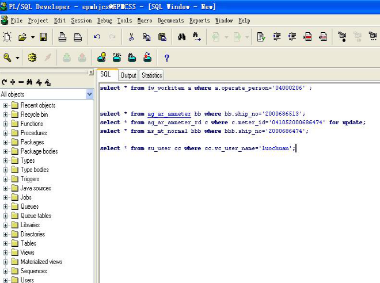Click the Execute gear icon
The image size is (380, 283).
[32, 58]
